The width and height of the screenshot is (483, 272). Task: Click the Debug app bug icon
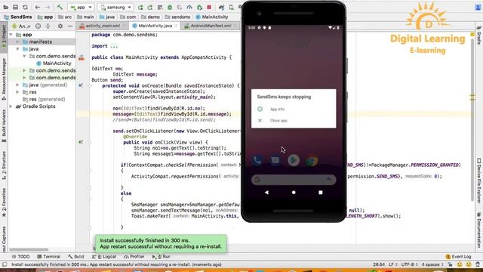170,7
